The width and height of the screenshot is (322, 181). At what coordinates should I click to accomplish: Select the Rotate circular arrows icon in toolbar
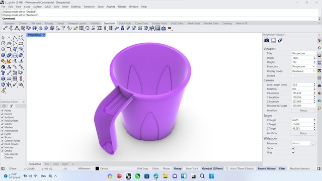pyautogui.click(x=88, y=28)
